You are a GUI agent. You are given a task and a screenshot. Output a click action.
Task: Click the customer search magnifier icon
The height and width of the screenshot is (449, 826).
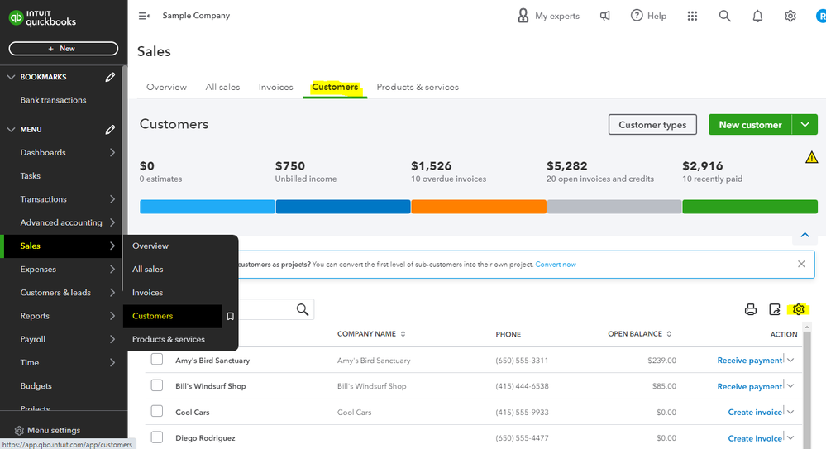coord(303,309)
